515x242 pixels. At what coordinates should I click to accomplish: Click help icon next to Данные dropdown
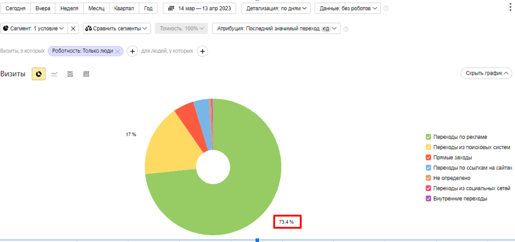(386, 9)
